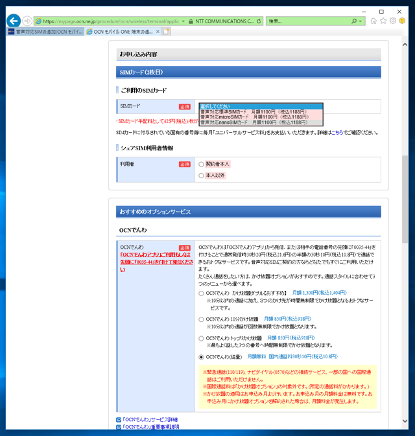Viewport: 415px width, 436px height.
Task: Click the browser forward arrow button
Action: (27, 21)
